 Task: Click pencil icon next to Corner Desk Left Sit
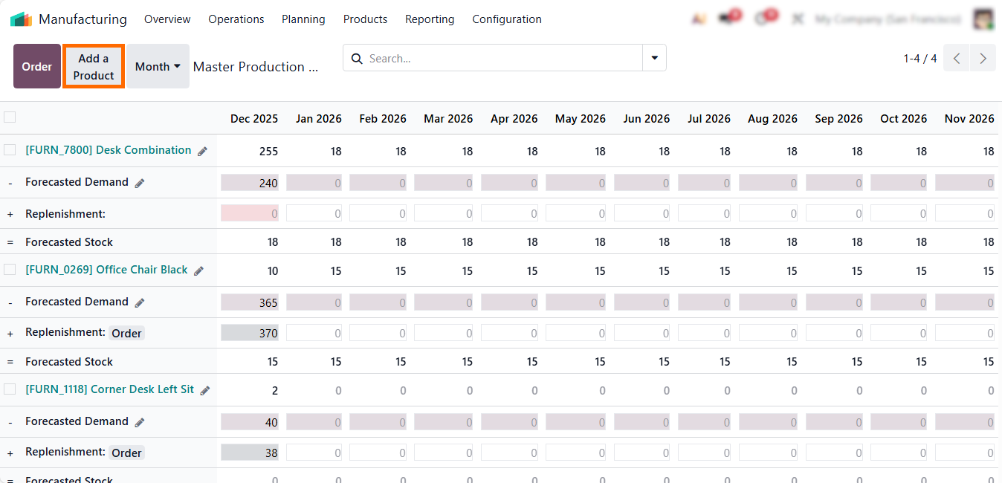pyautogui.click(x=205, y=390)
